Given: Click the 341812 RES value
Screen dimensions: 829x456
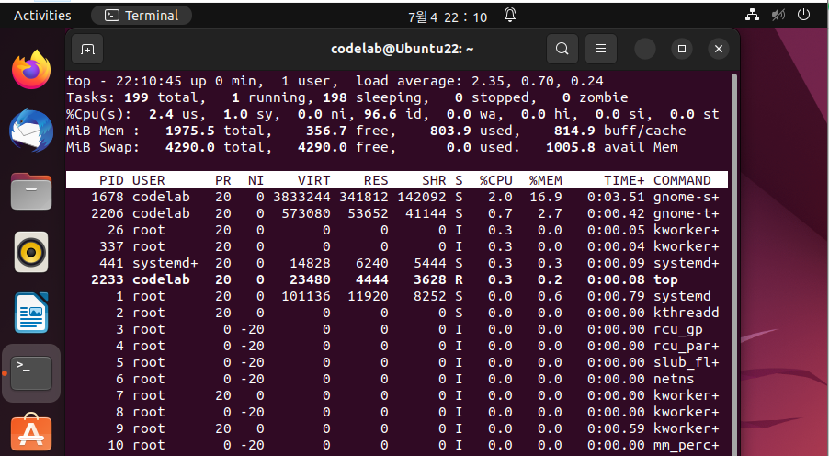Looking at the screenshot, I should (x=364, y=198).
